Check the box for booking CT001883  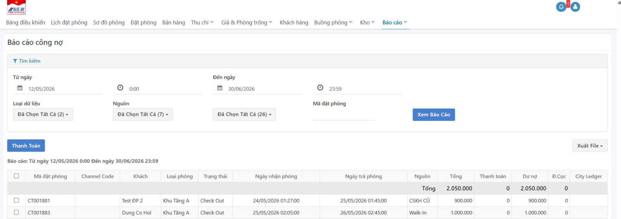click(16, 212)
